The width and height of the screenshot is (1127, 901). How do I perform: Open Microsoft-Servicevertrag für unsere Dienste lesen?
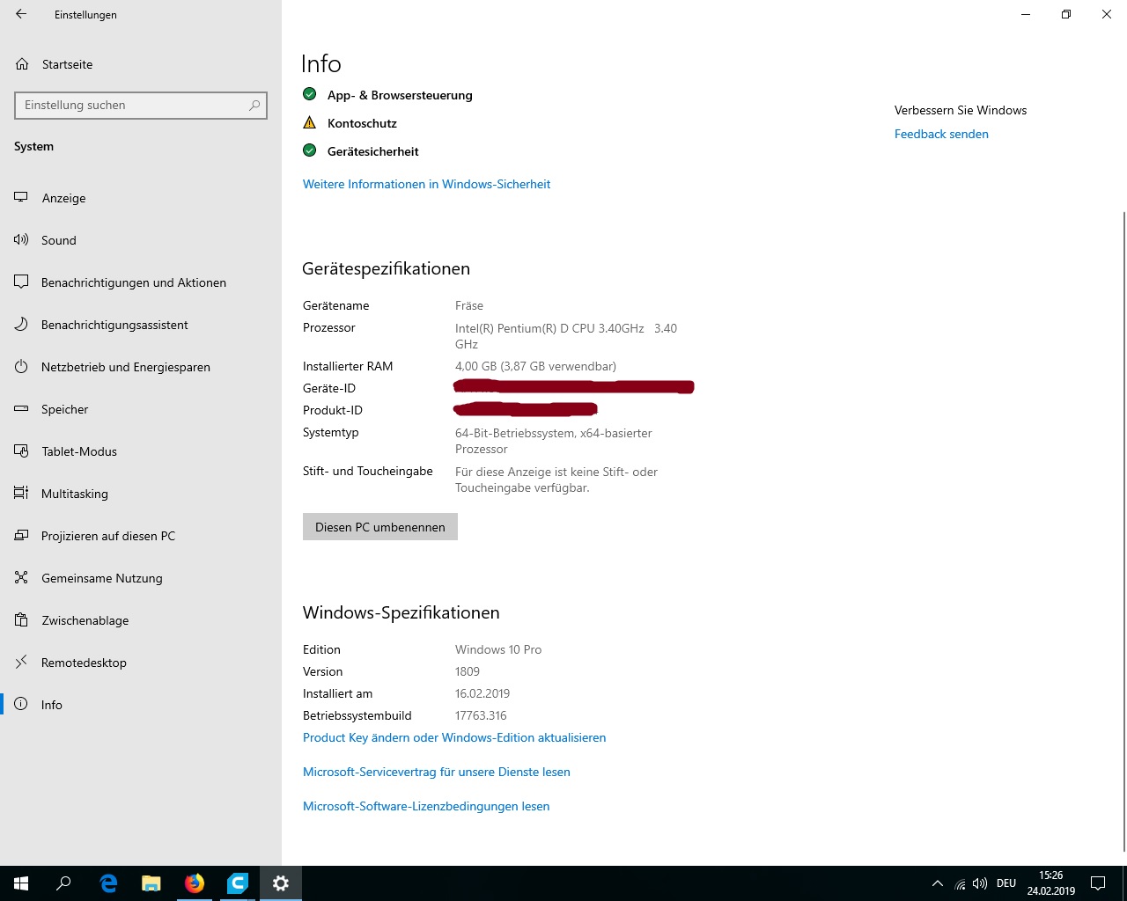pos(437,772)
